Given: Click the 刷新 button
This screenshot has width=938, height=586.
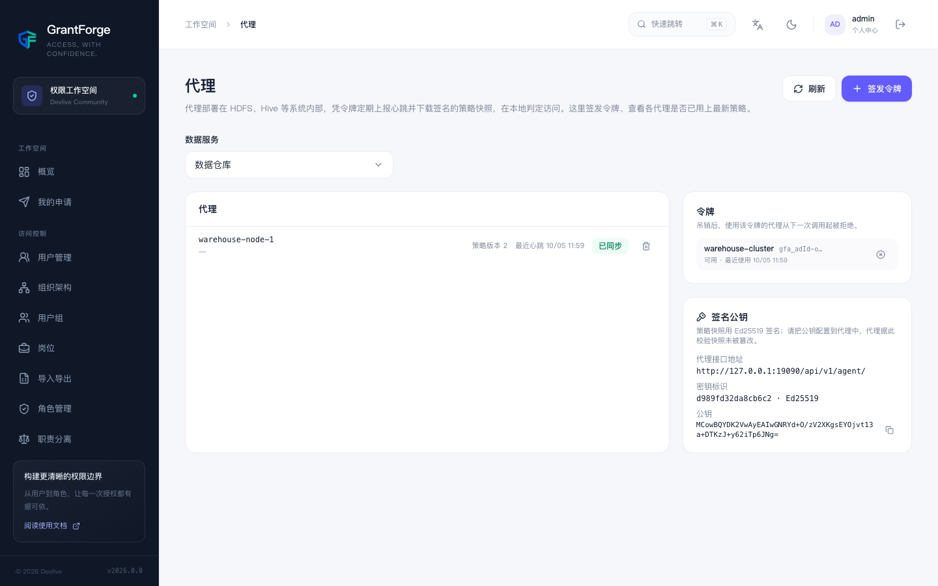Looking at the screenshot, I should 809,89.
